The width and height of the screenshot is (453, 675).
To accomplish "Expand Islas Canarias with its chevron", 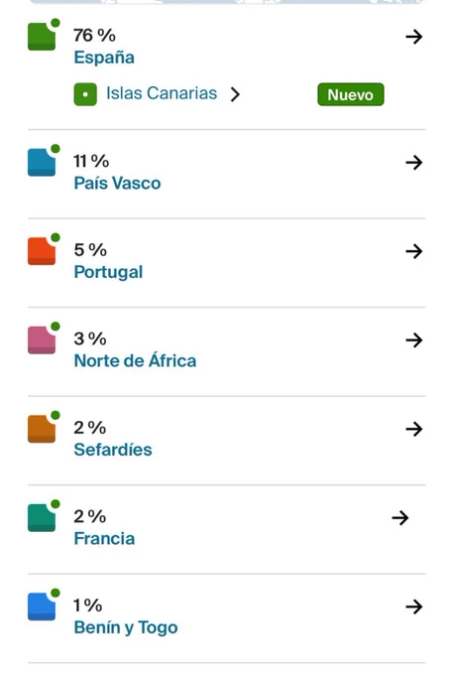I will pos(235,94).
